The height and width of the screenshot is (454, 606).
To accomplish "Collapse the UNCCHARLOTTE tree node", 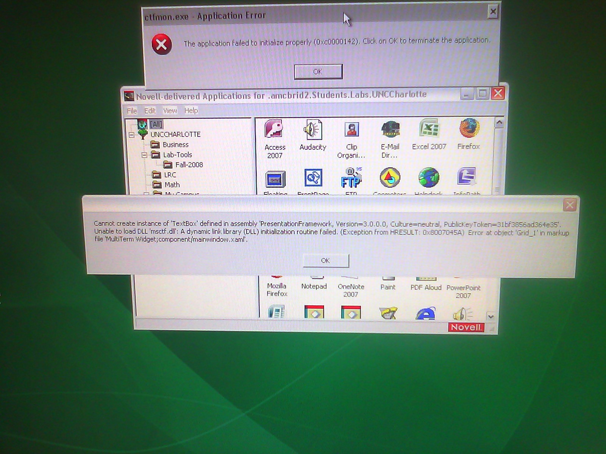I will pos(131,135).
